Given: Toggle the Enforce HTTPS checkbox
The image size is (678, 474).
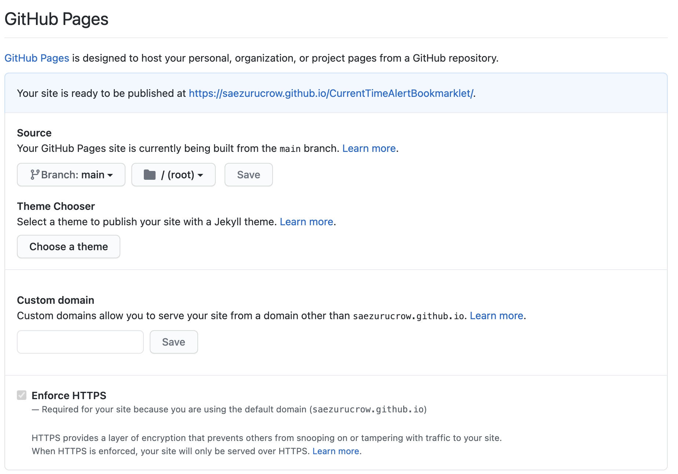Looking at the screenshot, I should tap(22, 395).
